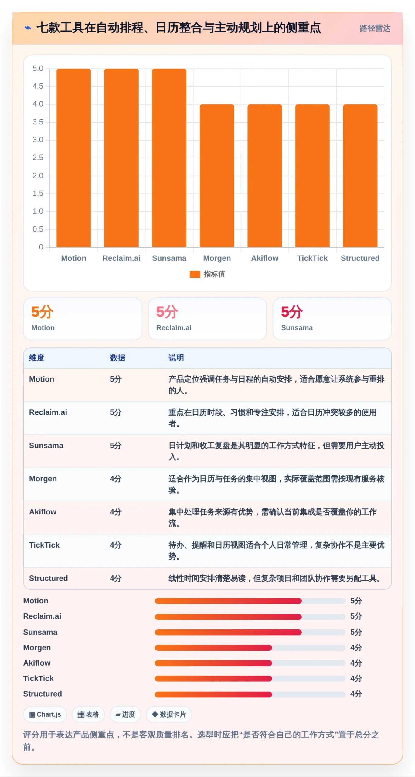Click the Reclaim.ai bar in the chart
415x777 pixels.
click(121, 158)
